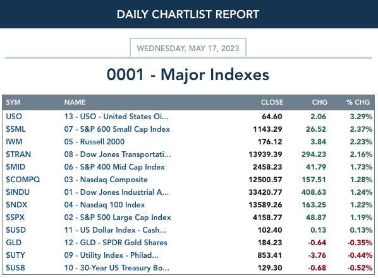
Task: Sort table by NAME column header
Action: click(x=75, y=102)
